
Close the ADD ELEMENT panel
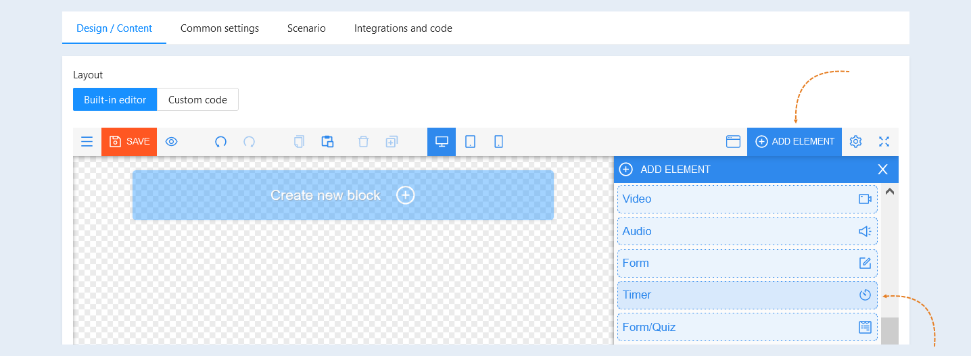coord(882,170)
